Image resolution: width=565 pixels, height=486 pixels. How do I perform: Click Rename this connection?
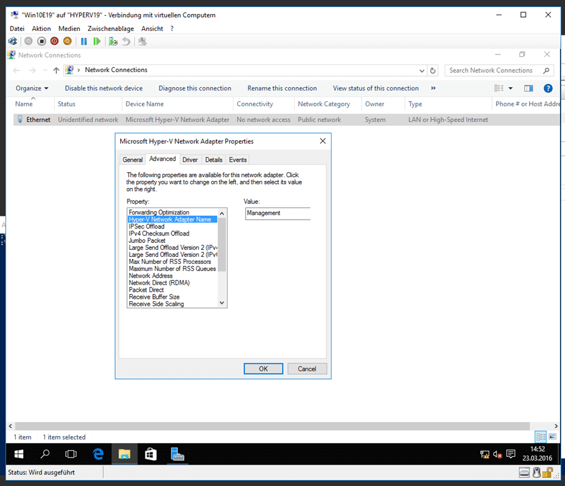[282, 88]
